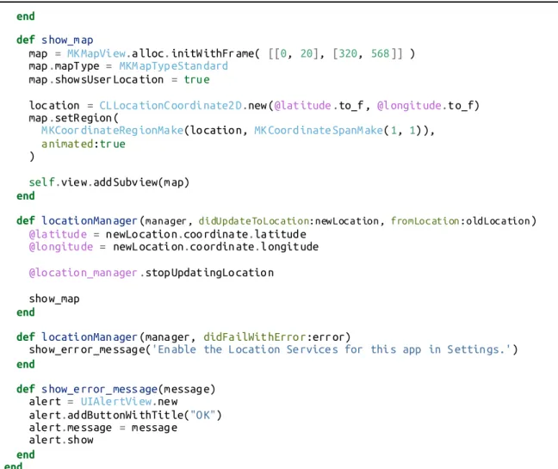
Task: Click @latitude.to_f argument
Action: pyautogui.click(x=319, y=105)
